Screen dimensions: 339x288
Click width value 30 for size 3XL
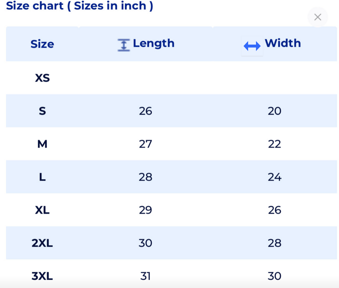274,276
